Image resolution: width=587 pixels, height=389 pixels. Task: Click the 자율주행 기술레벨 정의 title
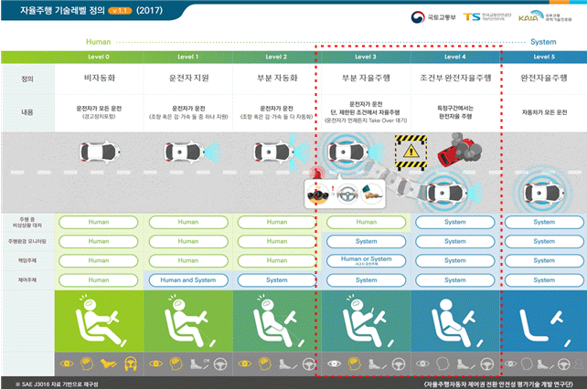tap(62, 10)
